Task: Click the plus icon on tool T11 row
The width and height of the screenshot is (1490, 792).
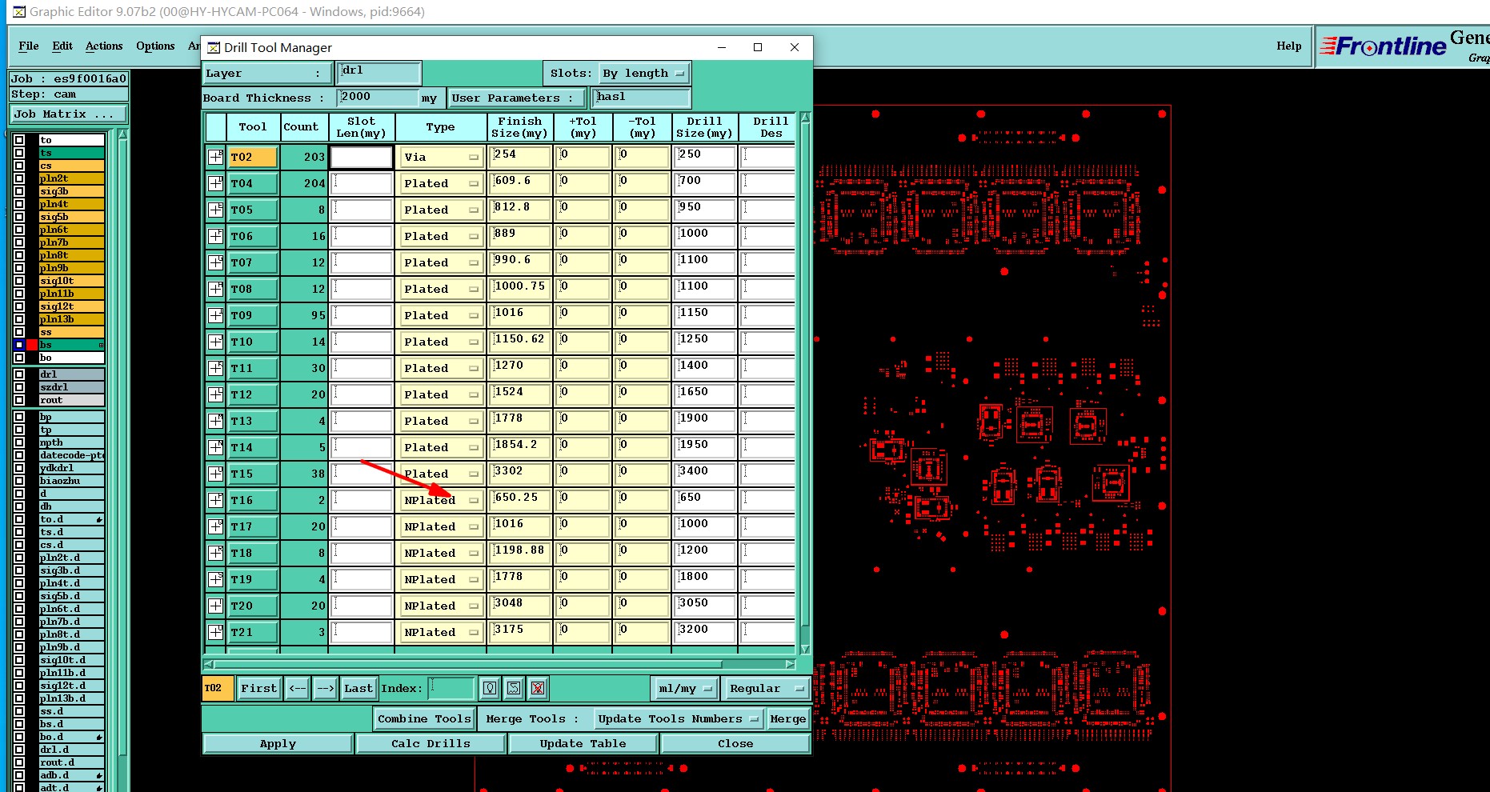Action: (216, 368)
